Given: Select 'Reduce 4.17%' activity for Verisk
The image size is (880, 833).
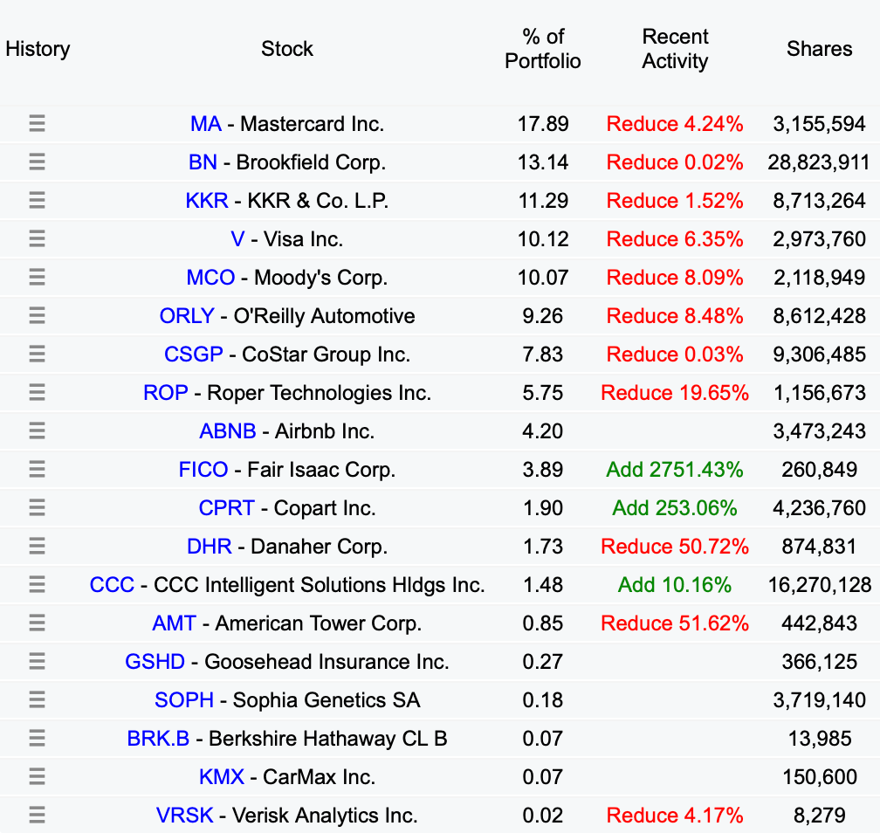Looking at the screenshot, I should pyautogui.click(x=675, y=816).
